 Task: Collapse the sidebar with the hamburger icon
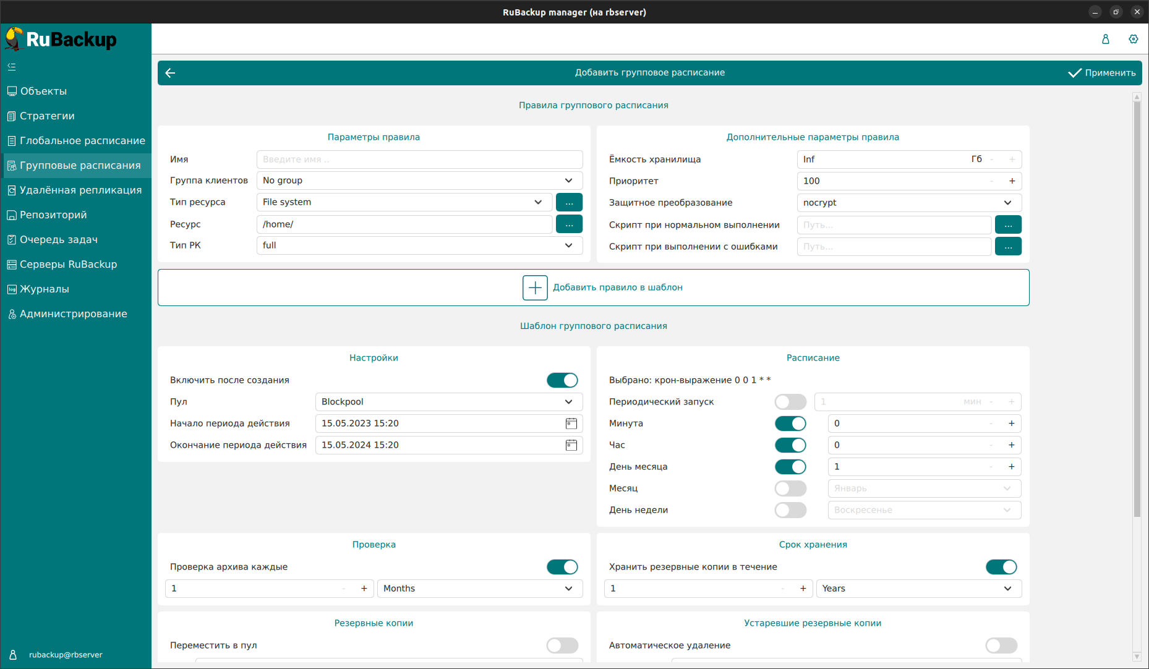tap(12, 67)
